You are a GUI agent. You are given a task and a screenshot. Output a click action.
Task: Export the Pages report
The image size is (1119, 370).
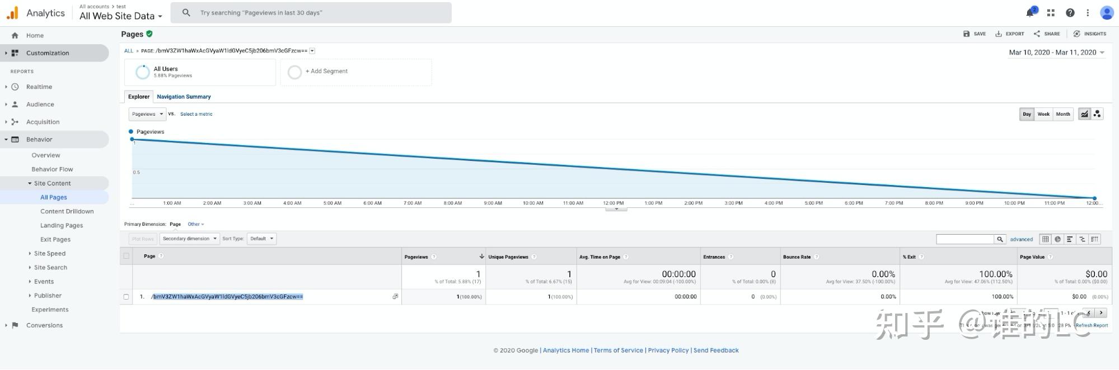[x=1009, y=34]
